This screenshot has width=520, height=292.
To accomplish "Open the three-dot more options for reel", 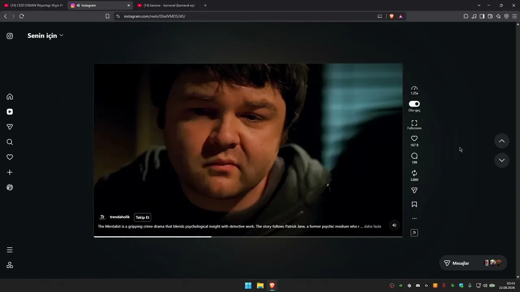I will click(x=414, y=219).
